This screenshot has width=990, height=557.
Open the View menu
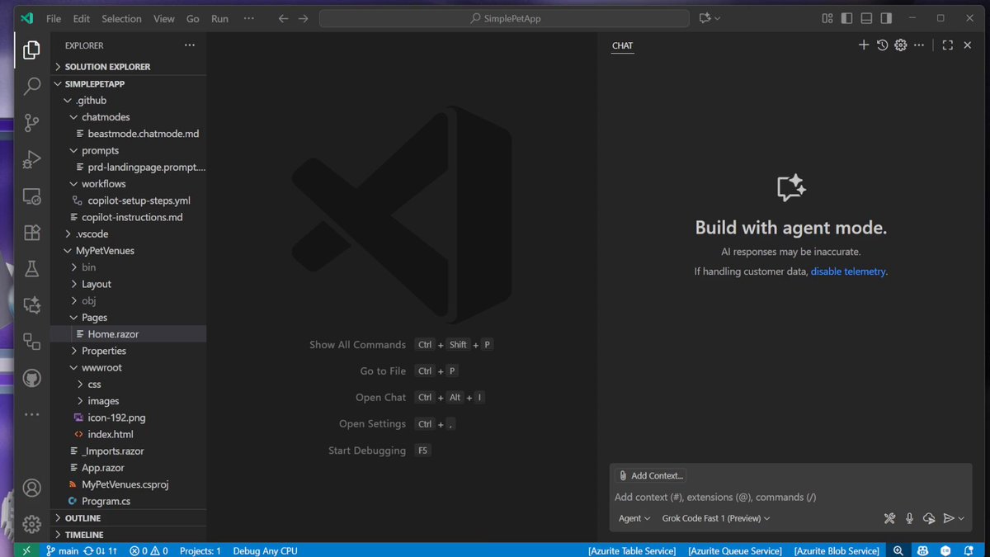164,18
